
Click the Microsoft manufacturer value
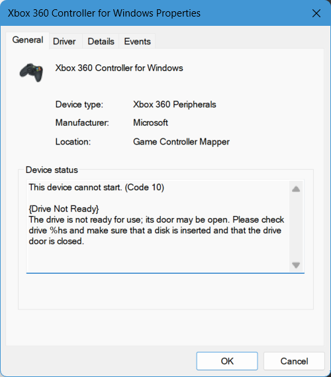coord(151,123)
